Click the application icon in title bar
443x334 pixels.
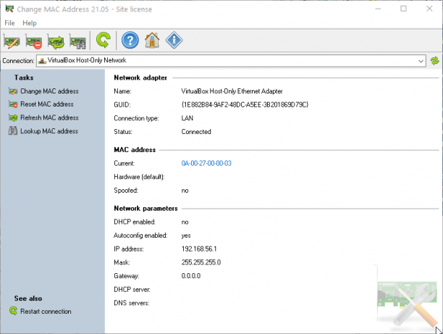click(9, 9)
